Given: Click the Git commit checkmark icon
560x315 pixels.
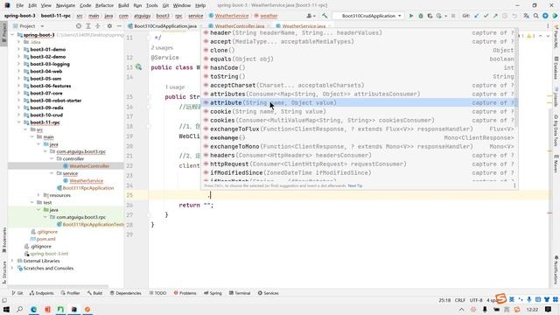Looking at the screenshot, I should pos(486,16).
